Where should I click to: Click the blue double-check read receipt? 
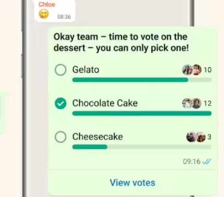207,162
